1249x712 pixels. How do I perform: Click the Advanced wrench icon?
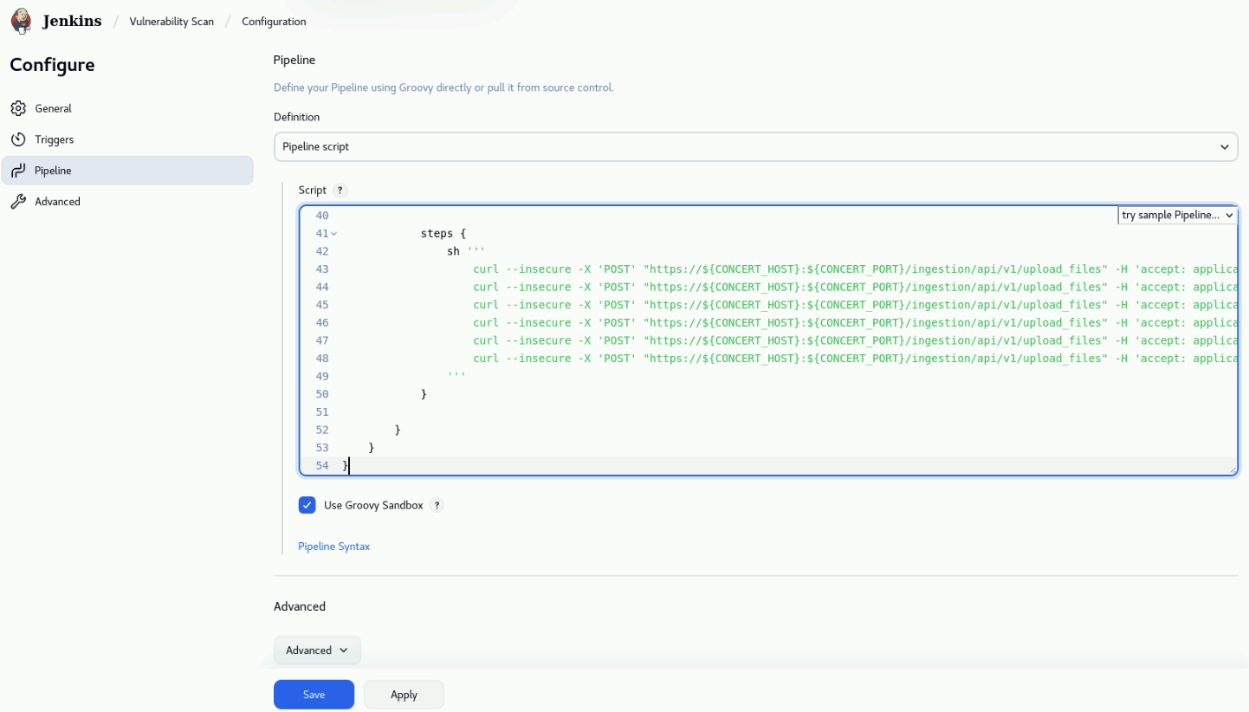(x=18, y=202)
